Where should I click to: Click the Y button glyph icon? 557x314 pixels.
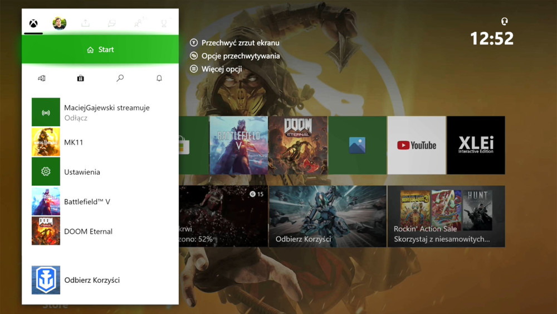(x=194, y=43)
